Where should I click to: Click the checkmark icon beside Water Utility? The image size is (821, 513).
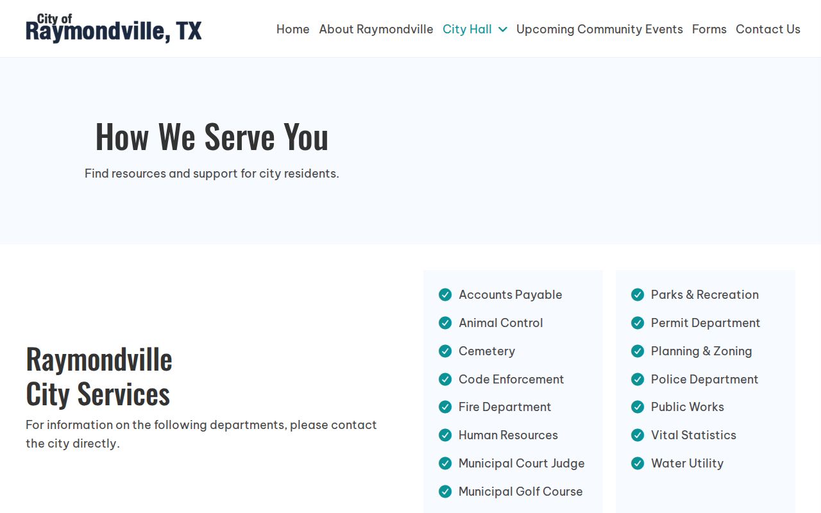pos(638,463)
